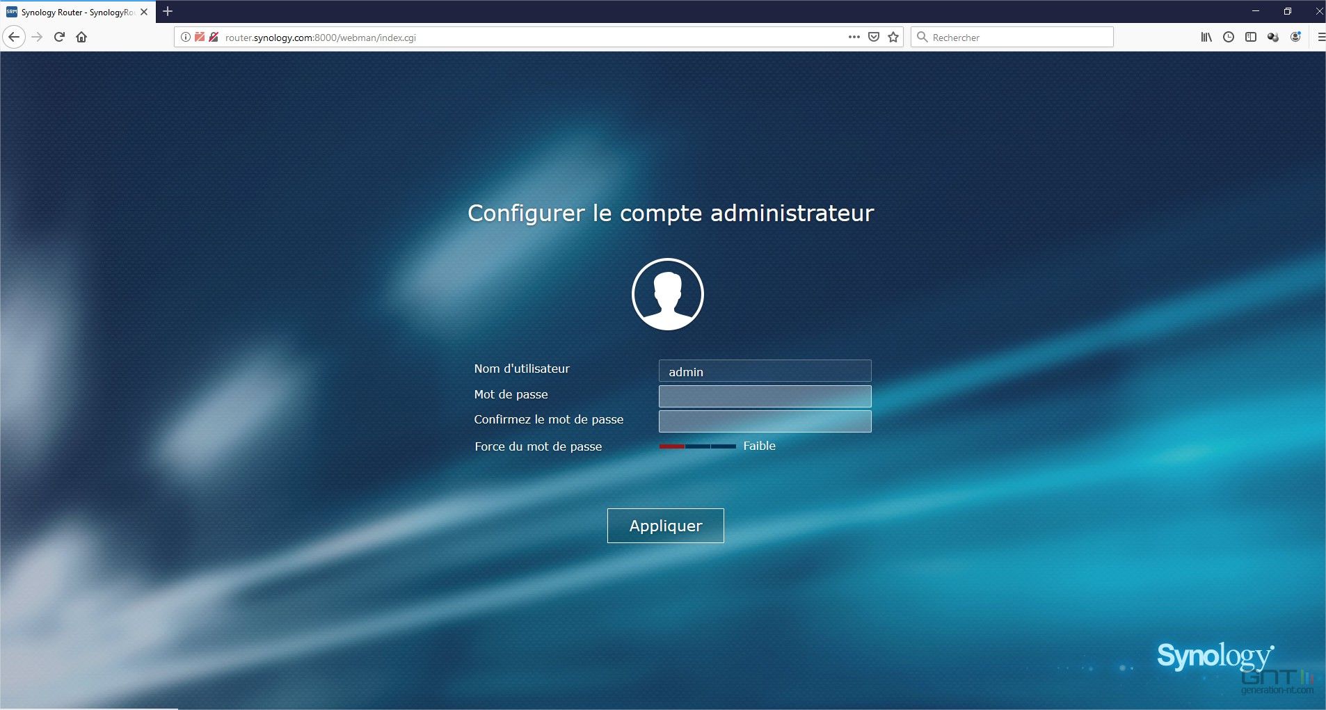Toggle the sidebar view icon
This screenshot has height=710, width=1326.
point(1251,37)
